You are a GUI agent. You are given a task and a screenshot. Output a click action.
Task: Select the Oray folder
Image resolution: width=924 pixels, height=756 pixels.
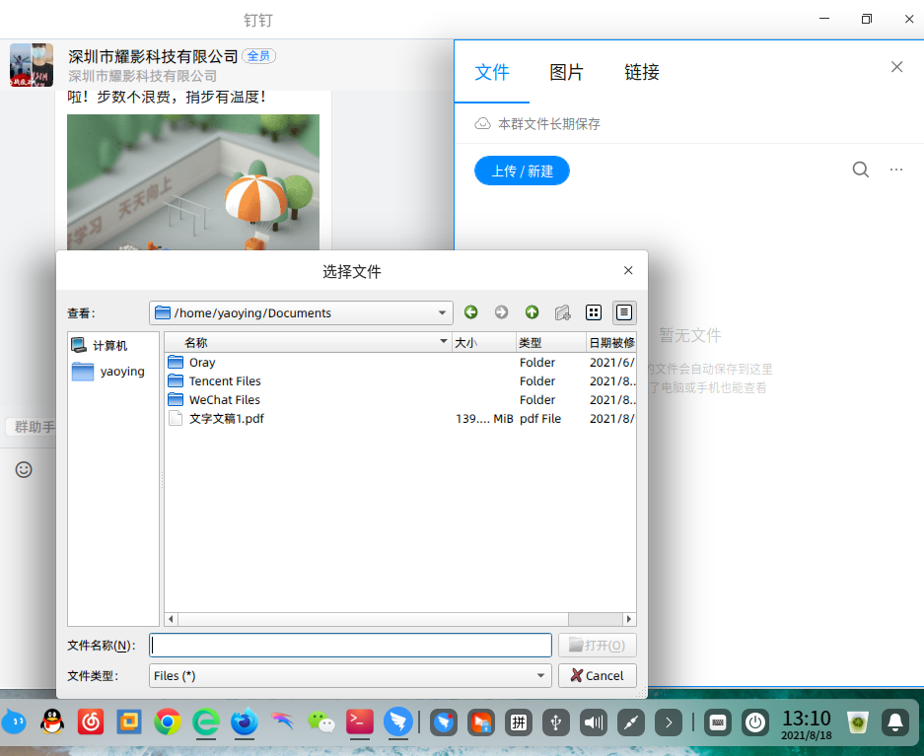pos(201,362)
